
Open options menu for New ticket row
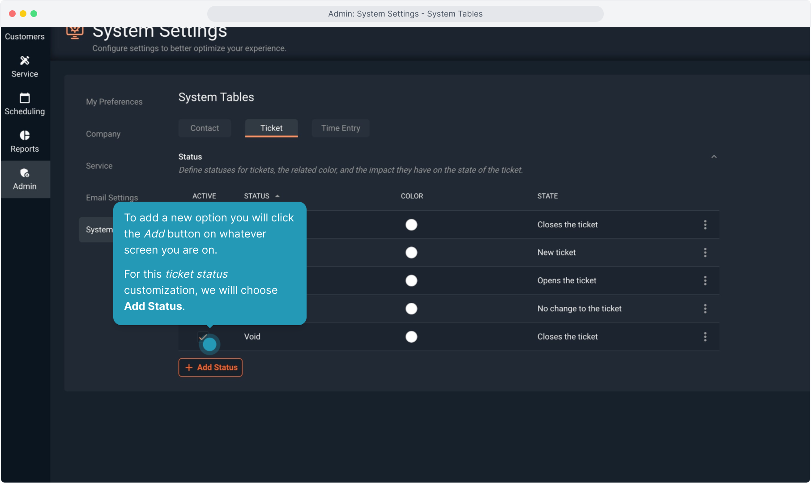[705, 253]
